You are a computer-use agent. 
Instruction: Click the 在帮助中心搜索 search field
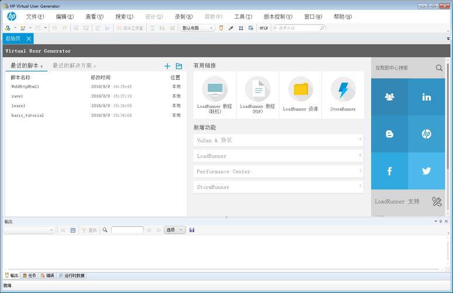point(404,68)
